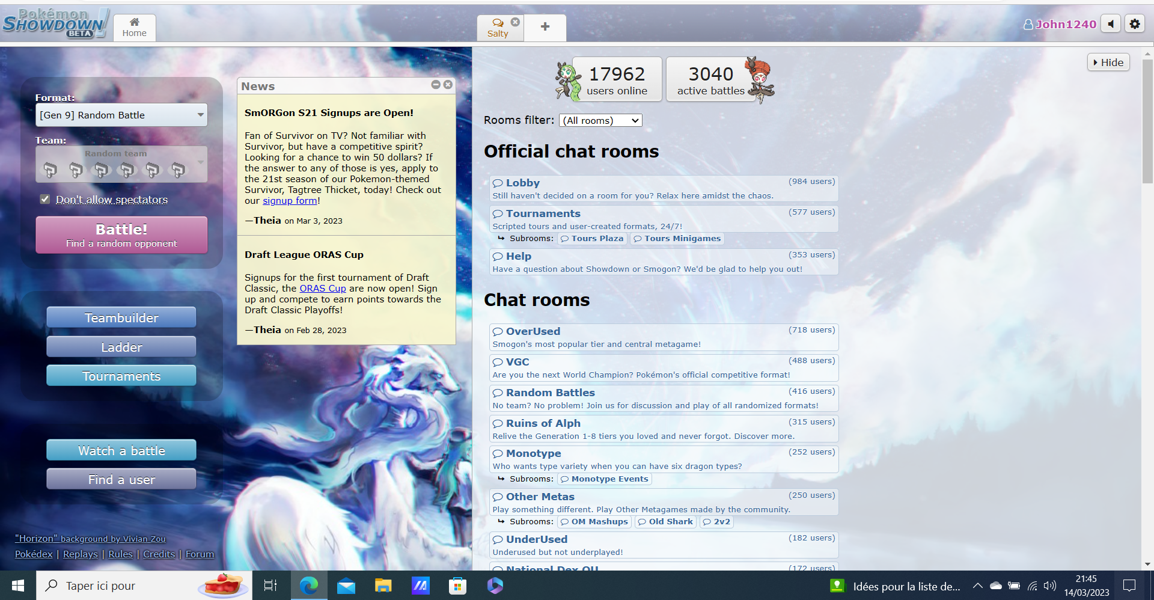Open Microsoft Store from the taskbar
1154x600 pixels.
tap(457, 586)
